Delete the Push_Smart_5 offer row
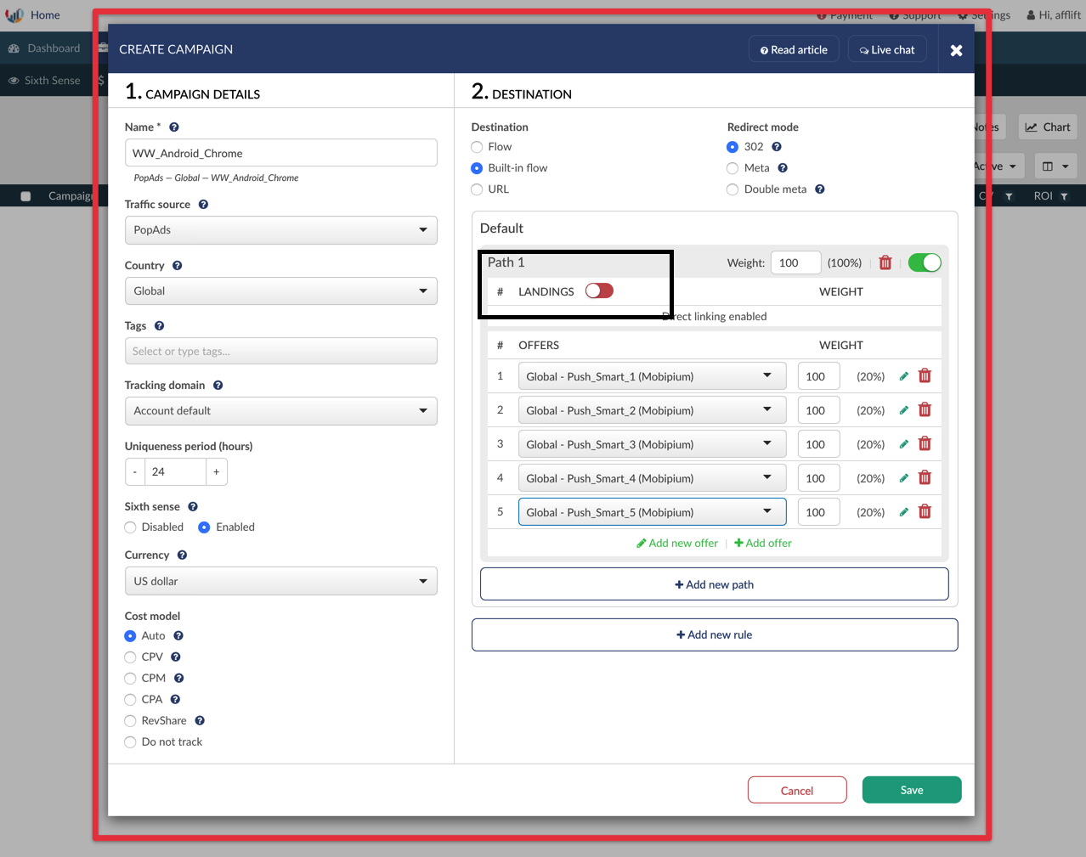1086x857 pixels. pyautogui.click(x=925, y=512)
